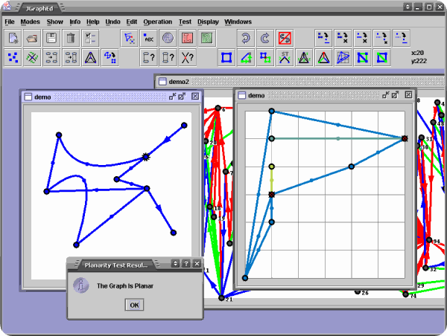Select the demo2 window title bar

(299, 82)
